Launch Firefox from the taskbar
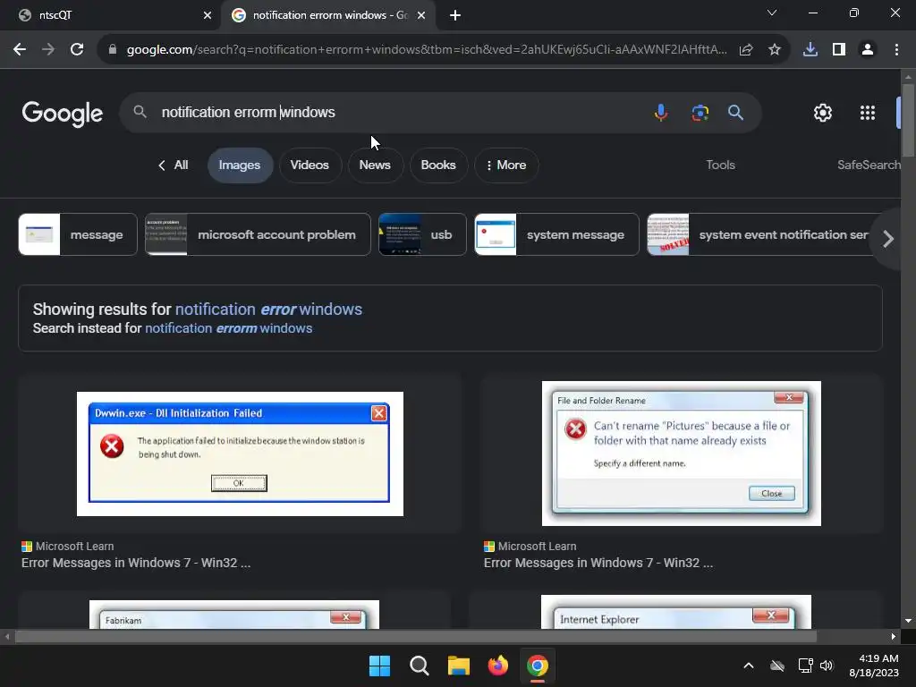916x687 pixels. click(497, 666)
